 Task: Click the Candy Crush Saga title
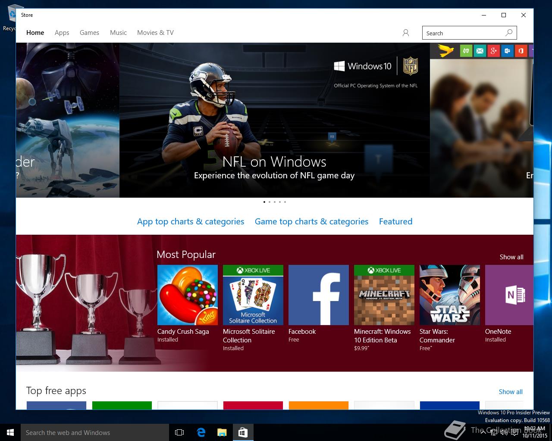click(183, 332)
